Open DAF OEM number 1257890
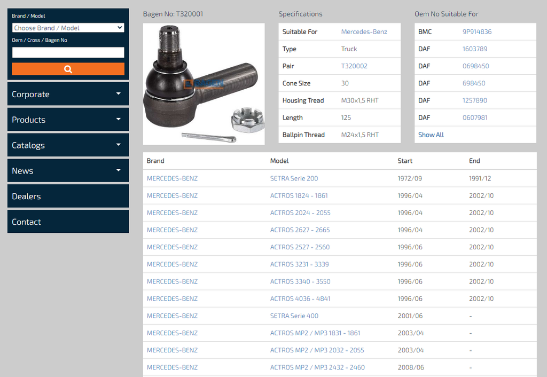Screen dimensions: 547x377 (474, 100)
